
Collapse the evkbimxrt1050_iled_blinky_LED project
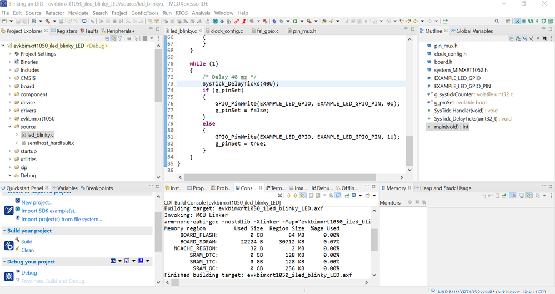tap(3, 46)
